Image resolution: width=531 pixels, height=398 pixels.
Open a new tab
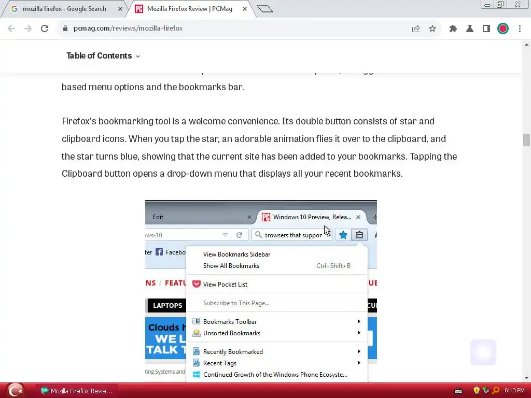pyautogui.click(x=265, y=9)
